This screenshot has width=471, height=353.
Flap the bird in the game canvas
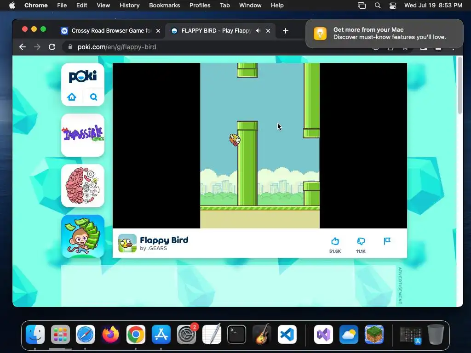[260, 146]
